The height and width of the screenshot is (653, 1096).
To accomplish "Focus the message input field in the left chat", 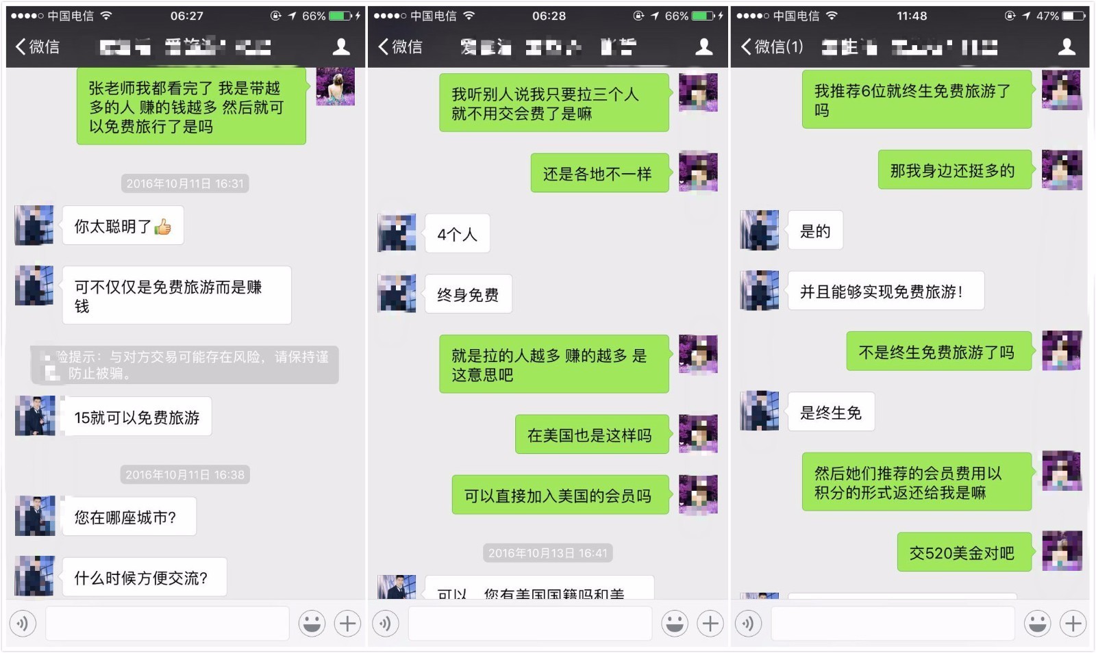I will click(x=168, y=624).
